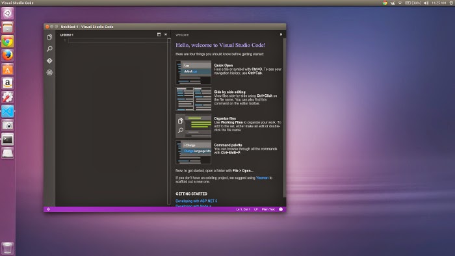
Task: Open the Yeoman link
Action: pyautogui.click(x=262, y=178)
